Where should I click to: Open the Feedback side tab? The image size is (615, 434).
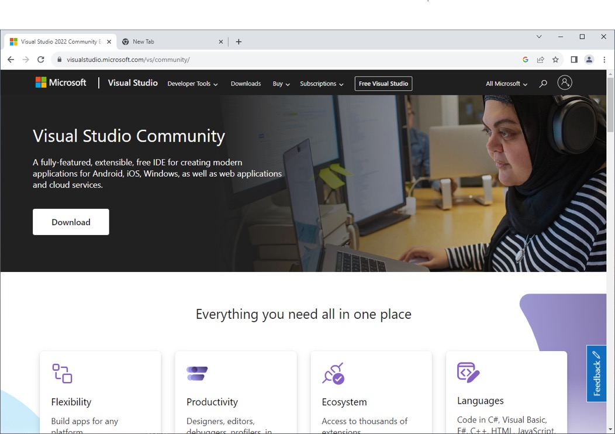[596, 373]
